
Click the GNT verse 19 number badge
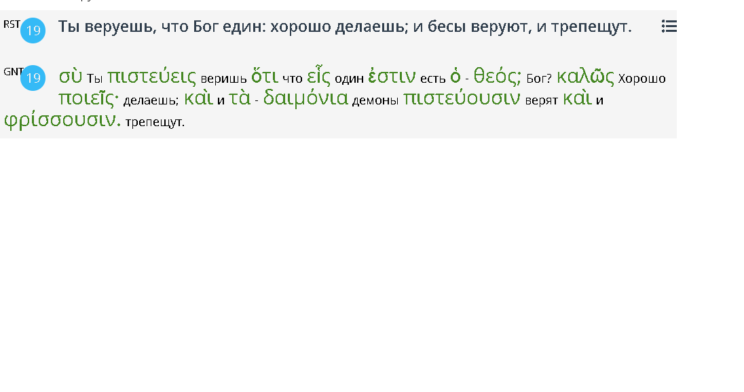click(33, 78)
